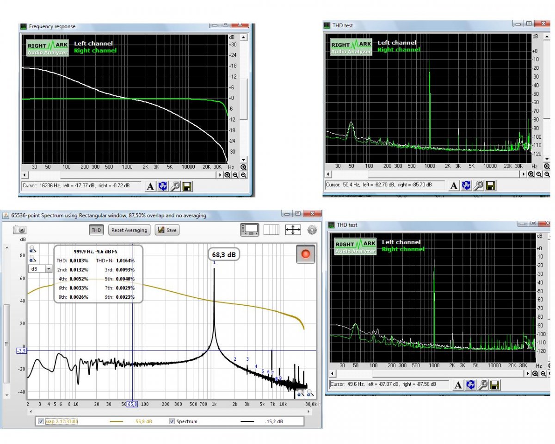Click the 'A' text icon in lower THD test window
This screenshot has width=555, height=444.
pyautogui.click(x=458, y=385)
